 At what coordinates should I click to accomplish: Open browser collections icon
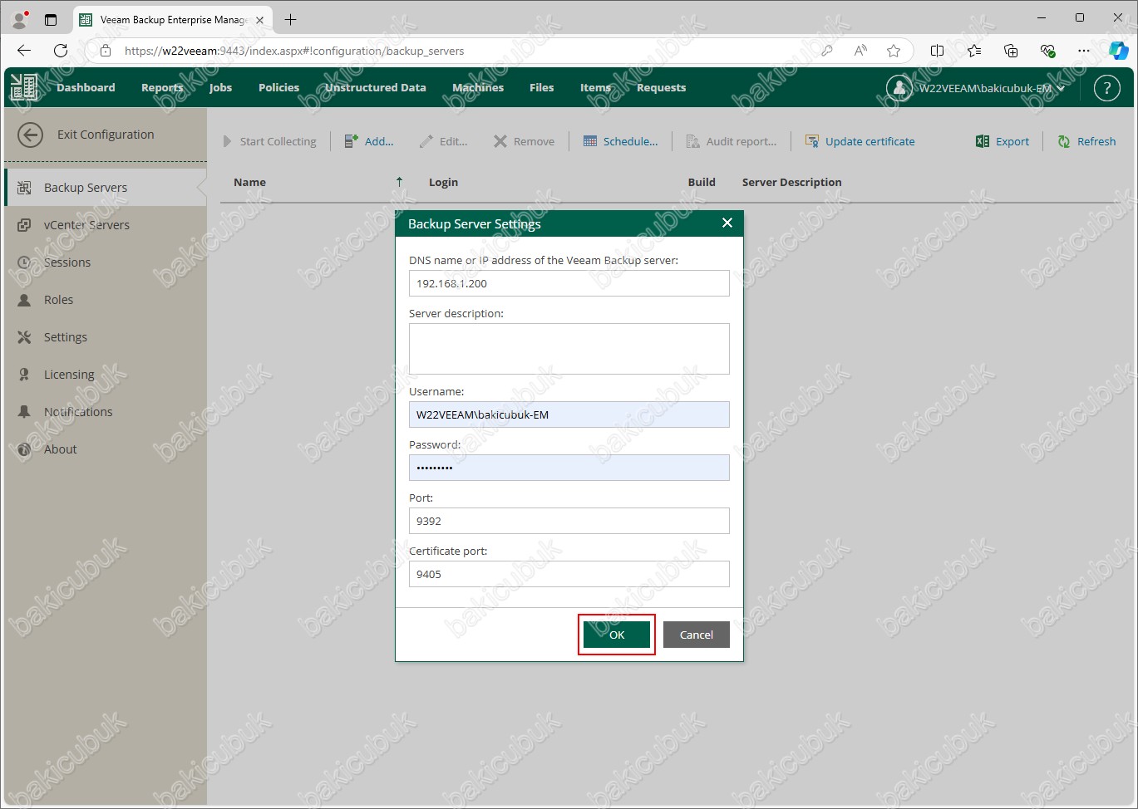pyautogui.click(x=1011, y=51)
